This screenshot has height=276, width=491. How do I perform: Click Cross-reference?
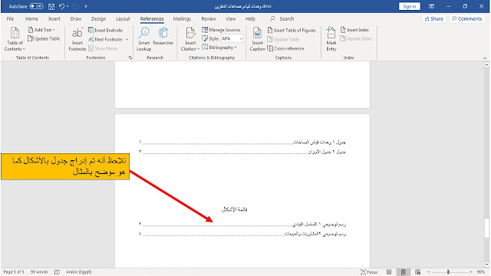285,48
